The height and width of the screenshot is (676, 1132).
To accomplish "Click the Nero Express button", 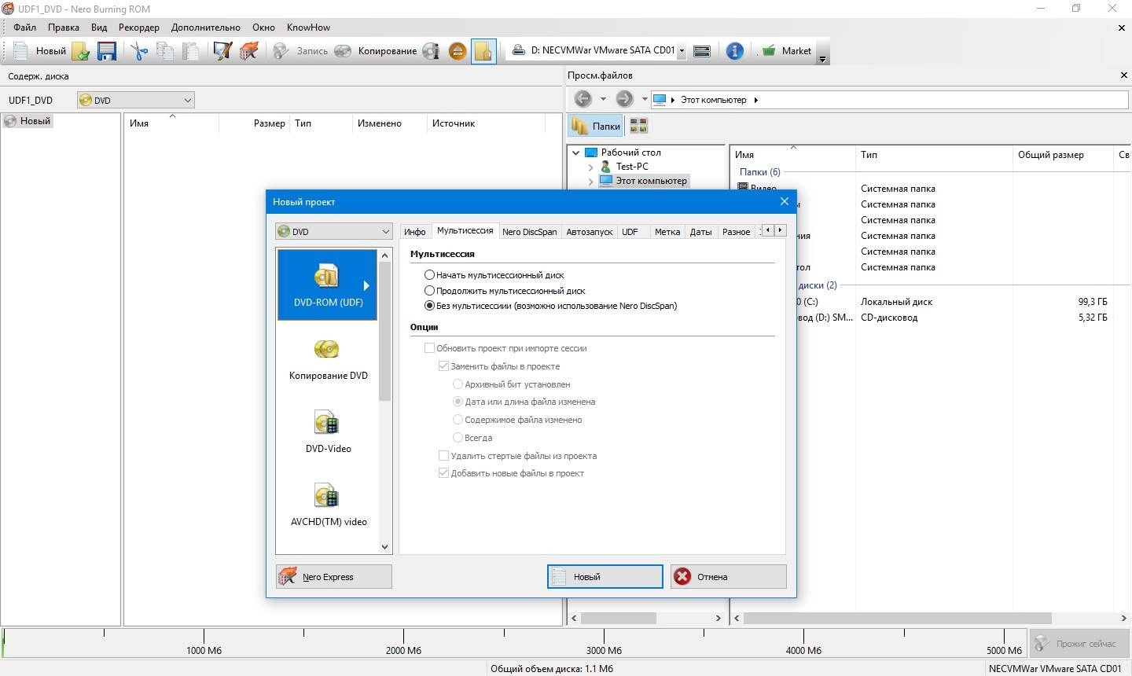I will click(333, 576).
